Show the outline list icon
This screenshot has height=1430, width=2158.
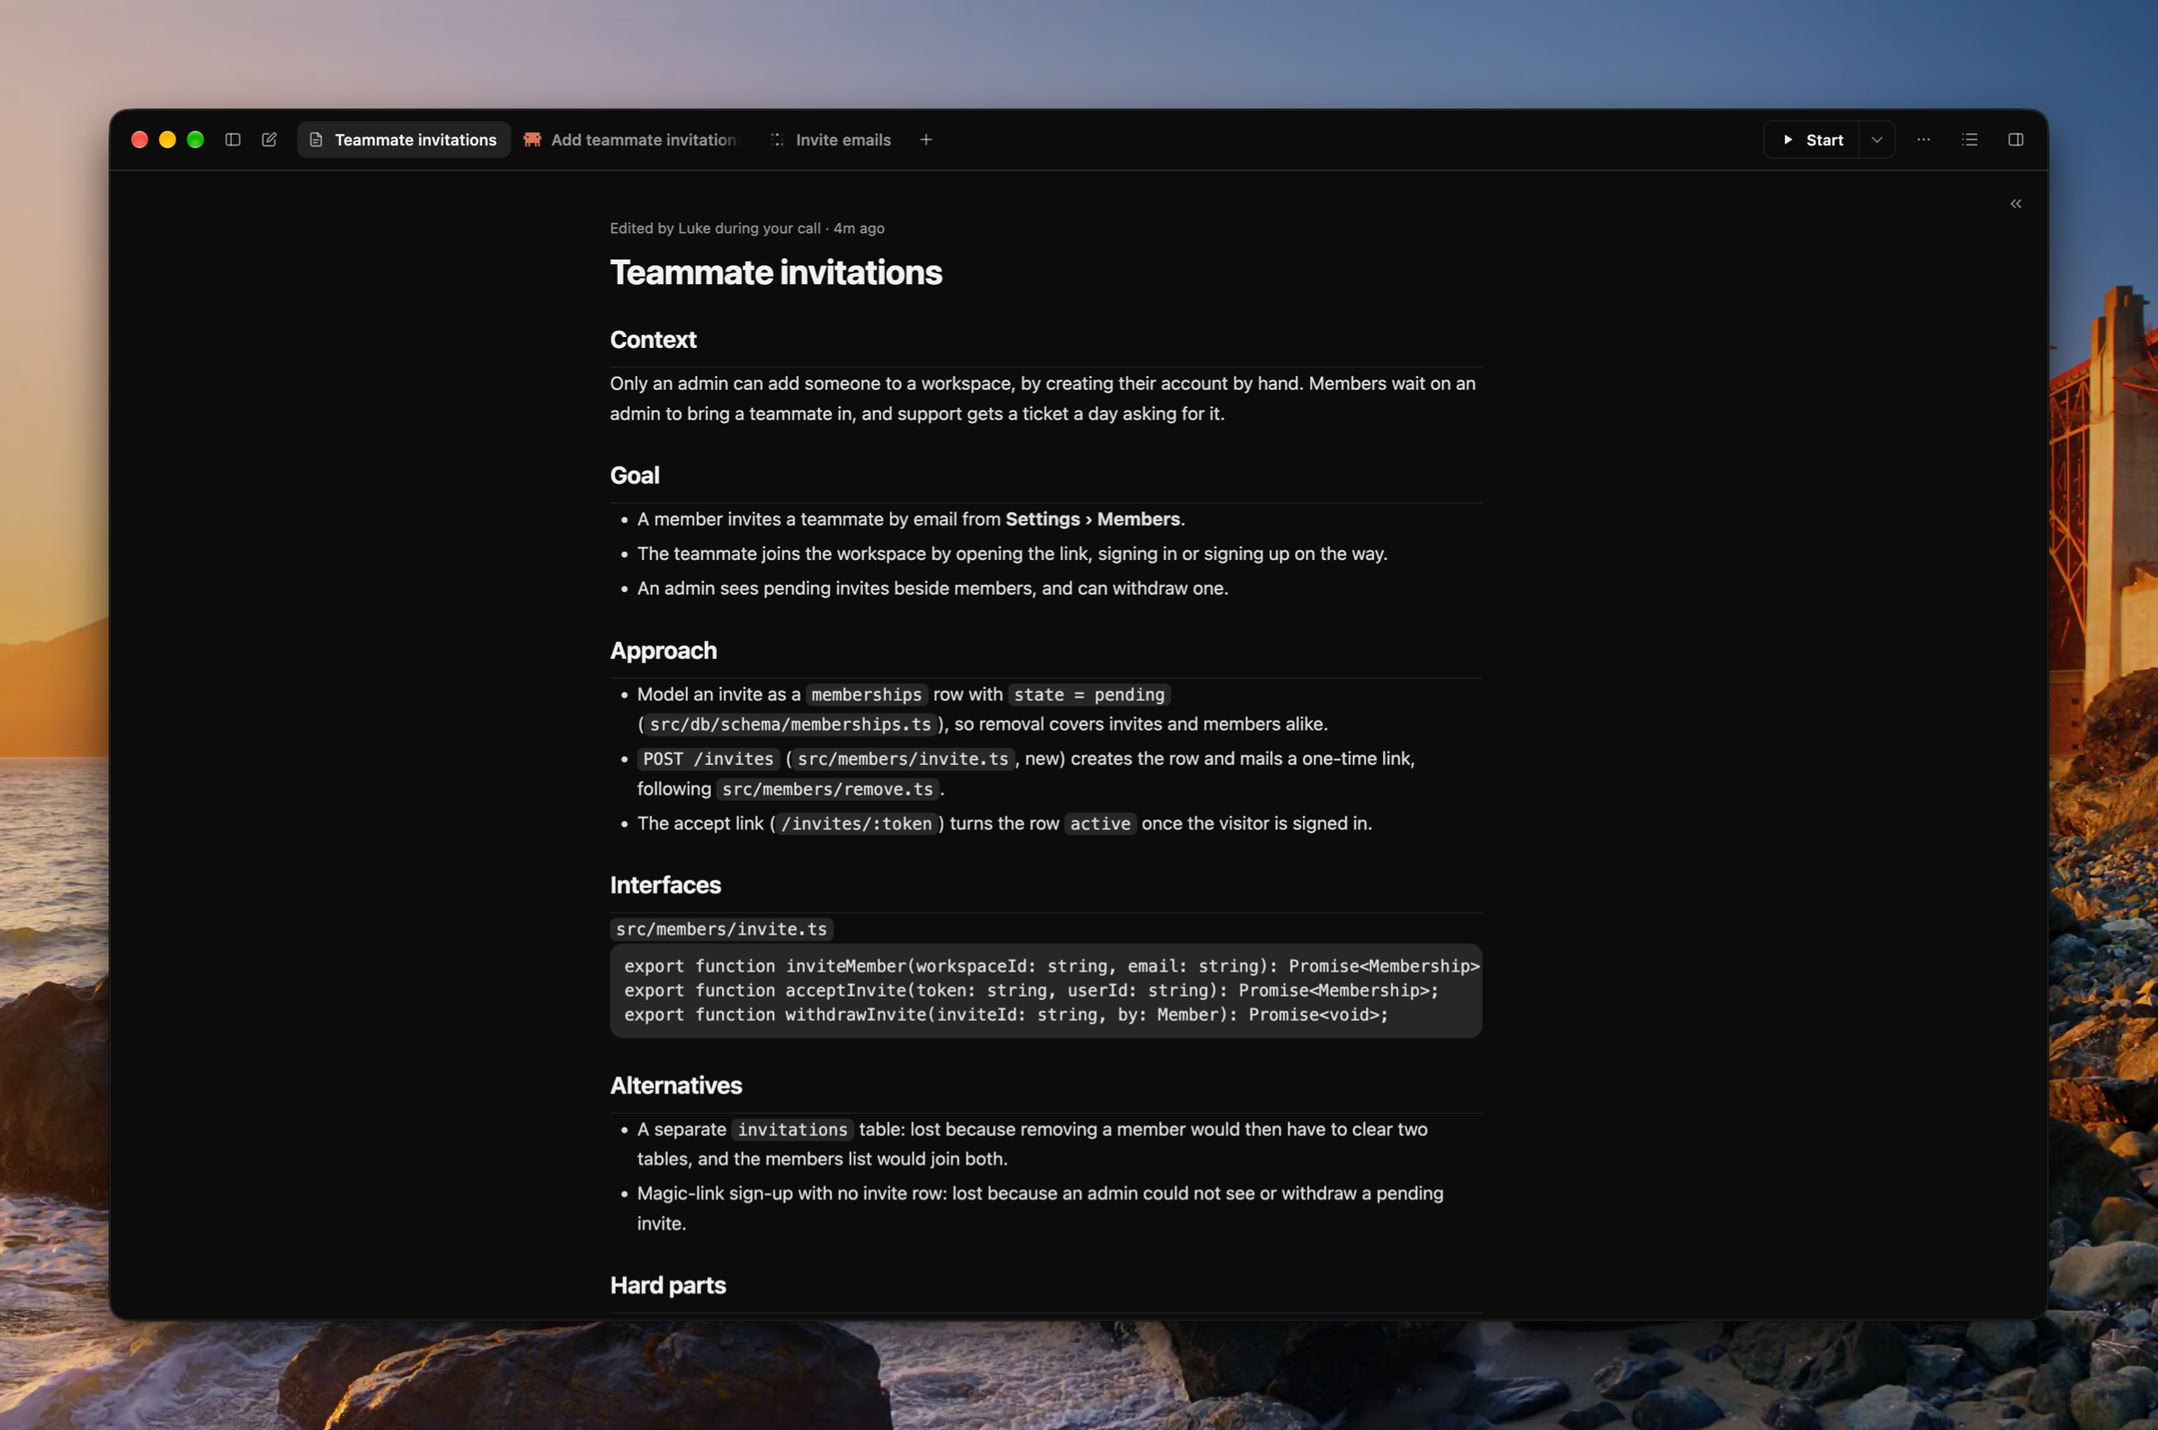[1970, 139]
